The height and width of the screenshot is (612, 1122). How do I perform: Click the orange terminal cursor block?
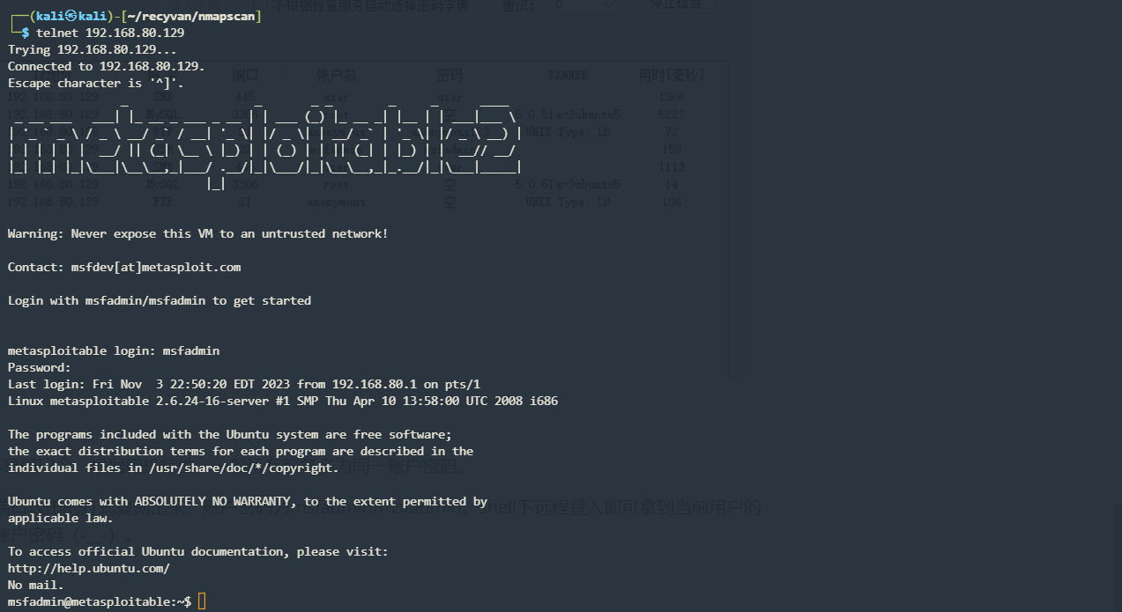(202, 601)
